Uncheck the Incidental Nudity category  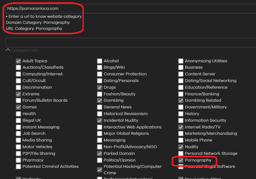point(100,120)
